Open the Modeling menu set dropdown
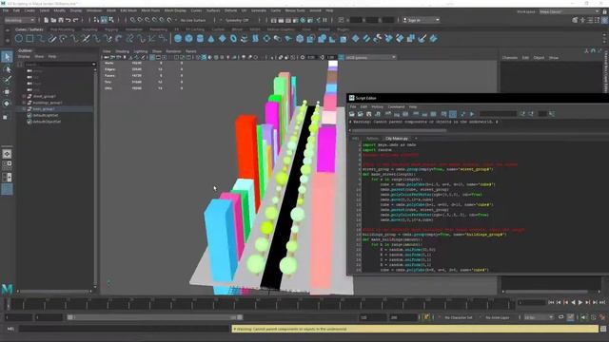 point(19,20)
